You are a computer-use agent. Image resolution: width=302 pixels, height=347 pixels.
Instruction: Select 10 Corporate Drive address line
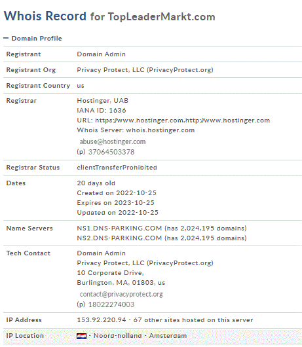(110, 273)
